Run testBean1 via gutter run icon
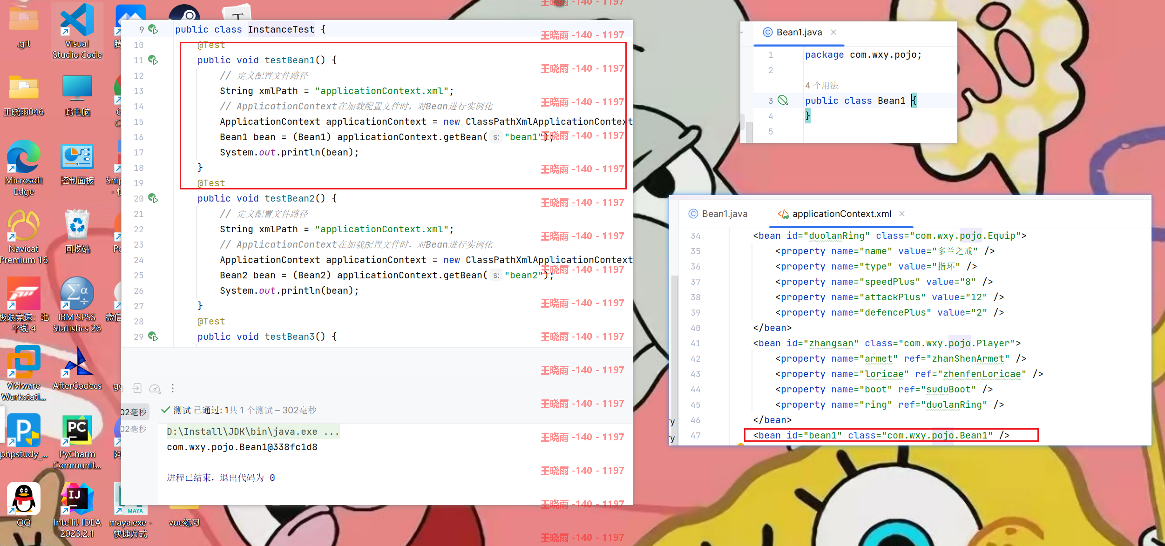1165x546 pixels. coord(153,60)
